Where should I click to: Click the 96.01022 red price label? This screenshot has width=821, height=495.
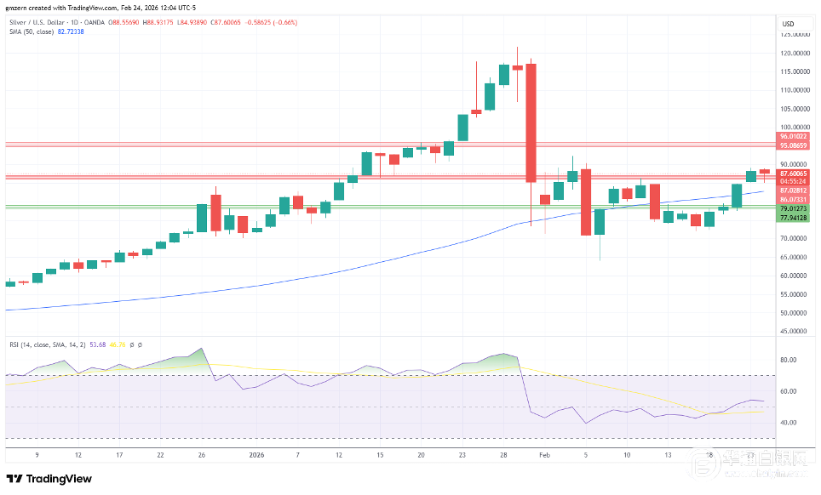pos(794,136)
